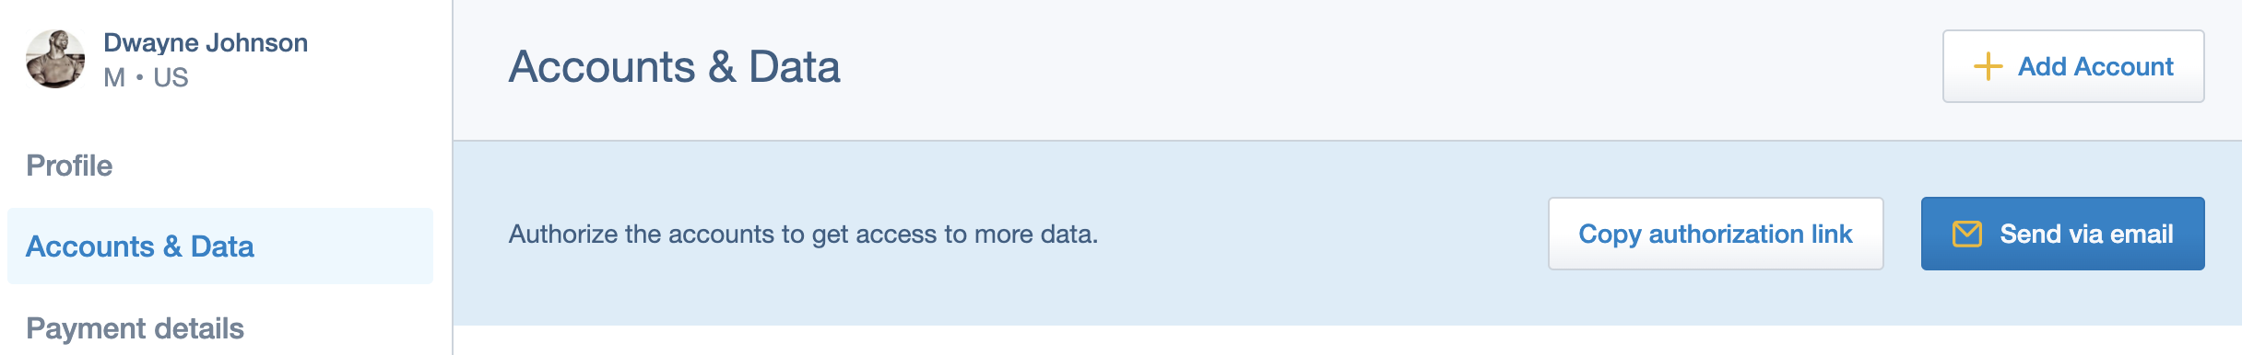Click the "Add Account" text label
Image resolution: width=2242 pixels, height=355 pixels.
tap(2095, 66)
